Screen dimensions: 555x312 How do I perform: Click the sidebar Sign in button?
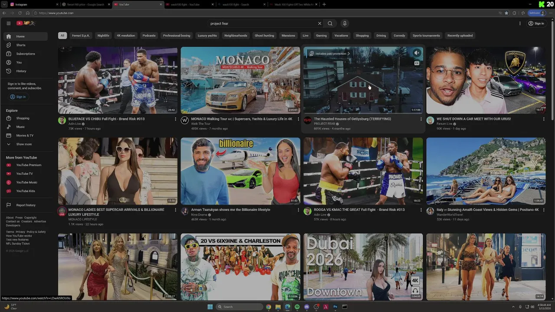(18, 97)
